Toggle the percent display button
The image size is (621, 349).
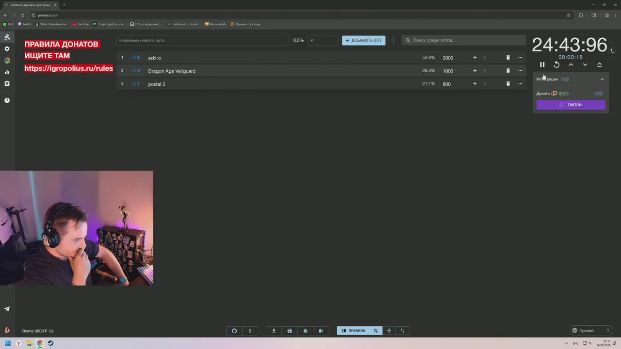376,331
